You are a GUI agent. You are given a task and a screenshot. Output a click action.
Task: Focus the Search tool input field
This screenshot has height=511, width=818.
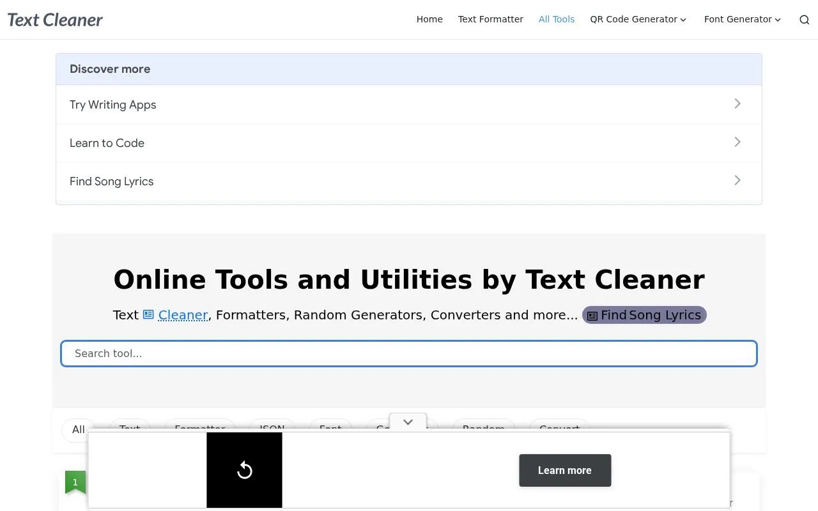tap(409, 353)
